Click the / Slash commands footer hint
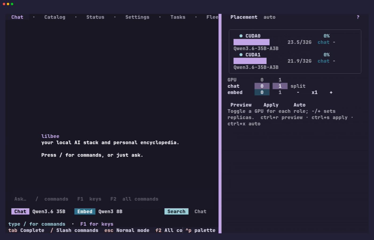The image size is (374, 240). [x=74, y=230]
